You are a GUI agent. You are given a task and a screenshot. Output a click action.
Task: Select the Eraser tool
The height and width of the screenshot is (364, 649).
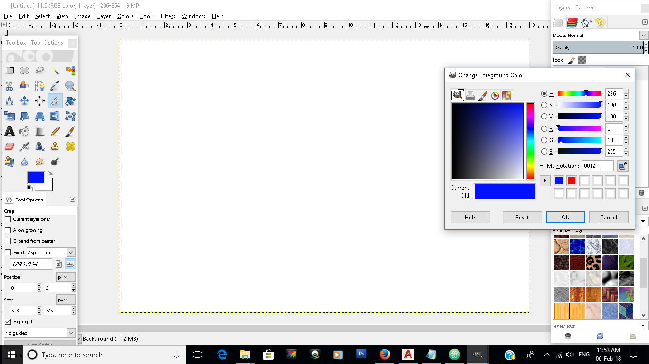click(x=10, y=146)
